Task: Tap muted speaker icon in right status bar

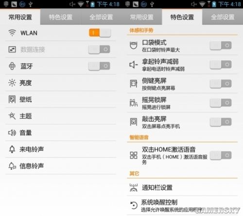Action: (194, 4)
